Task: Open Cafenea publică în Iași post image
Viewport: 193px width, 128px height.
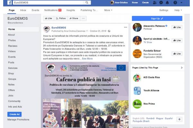Action: point(85,95)
